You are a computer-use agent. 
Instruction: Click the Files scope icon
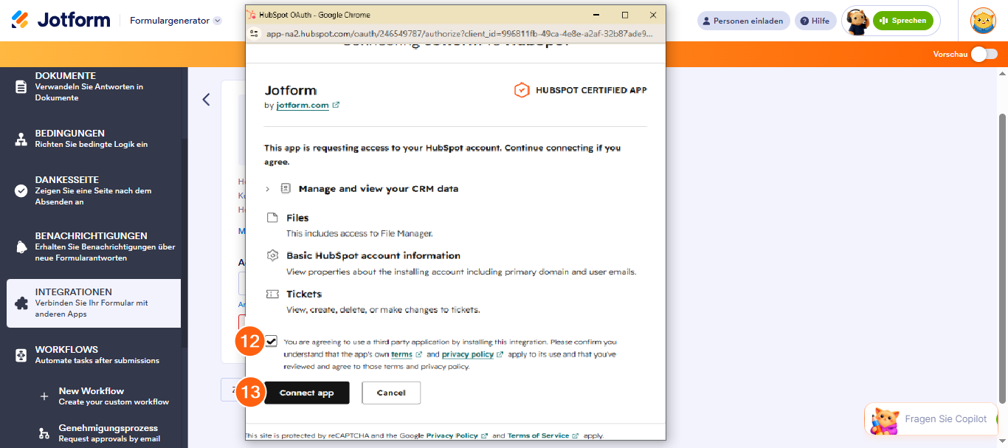[x=272, y=218]
